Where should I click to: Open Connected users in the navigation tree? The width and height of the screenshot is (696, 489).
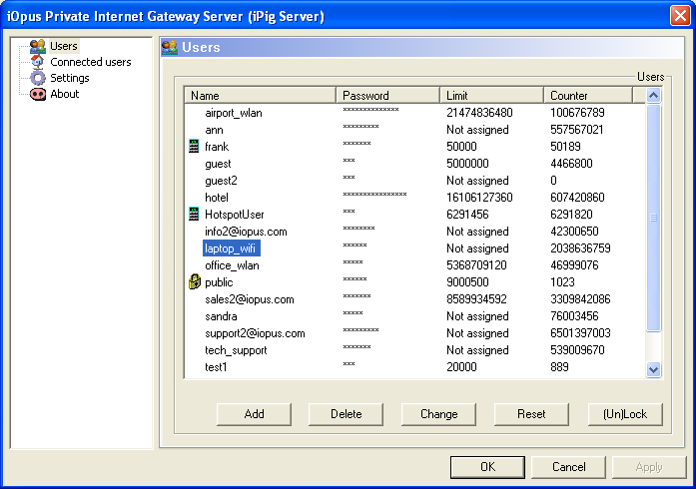[x=91, y=62]
